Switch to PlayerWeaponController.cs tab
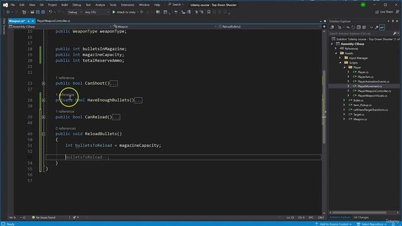Viewport: 402px width, 226px height. (53, 21)
